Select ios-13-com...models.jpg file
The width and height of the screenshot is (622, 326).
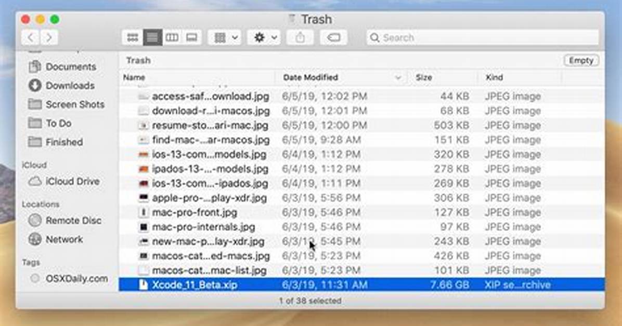361,154
